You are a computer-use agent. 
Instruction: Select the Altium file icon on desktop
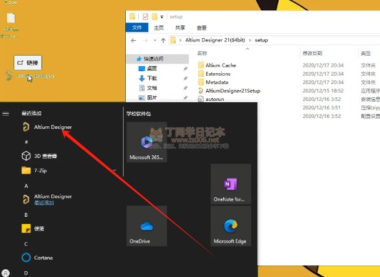click(x=10, y=25)
